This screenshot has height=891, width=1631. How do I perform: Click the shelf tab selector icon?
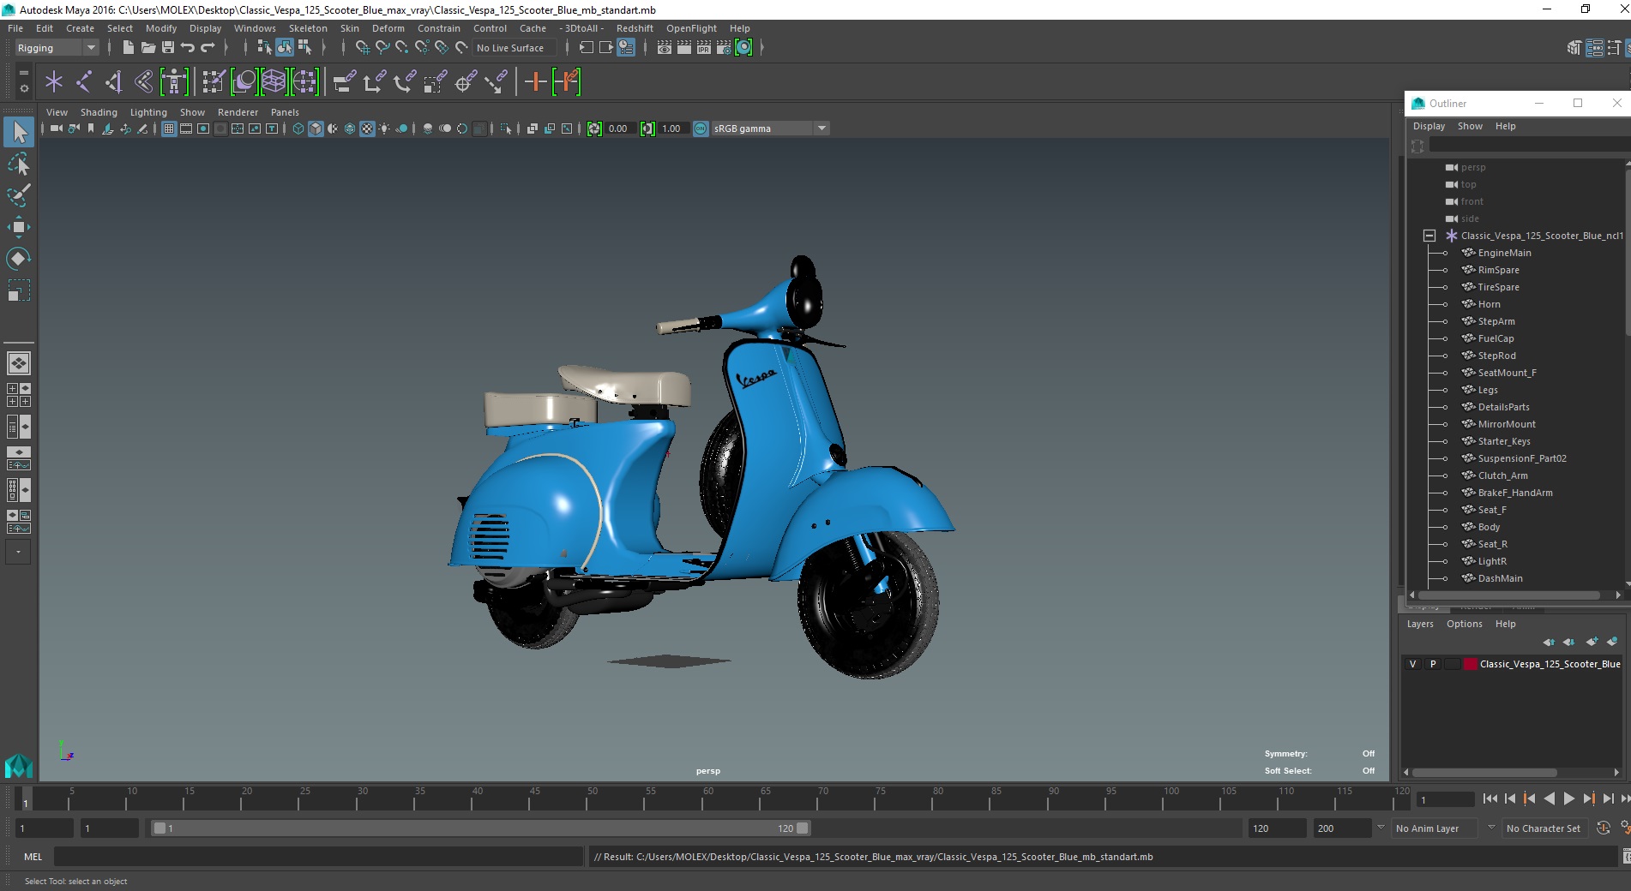23,71
